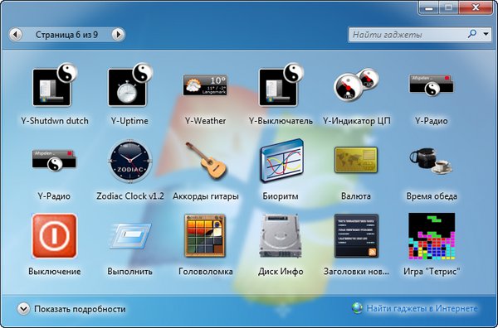Screen dimensions: 498x328
Task: Select the Заголовки нов... news feed gadget
Action: [x=356, y=236]
